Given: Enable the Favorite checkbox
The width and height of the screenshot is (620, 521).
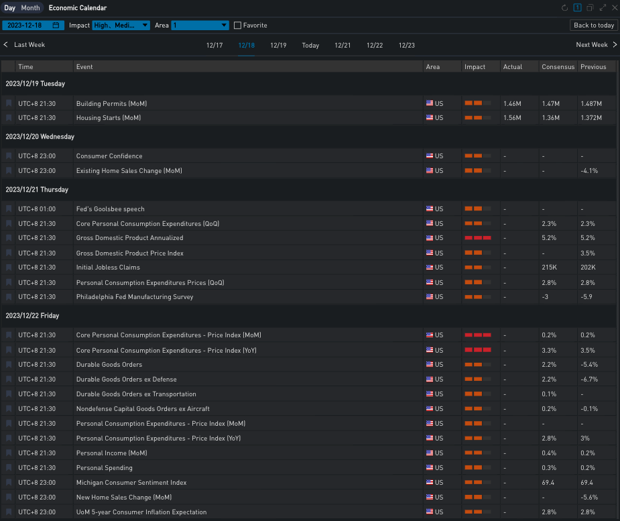Looking at the screenshot, I should tap(237, 25).
